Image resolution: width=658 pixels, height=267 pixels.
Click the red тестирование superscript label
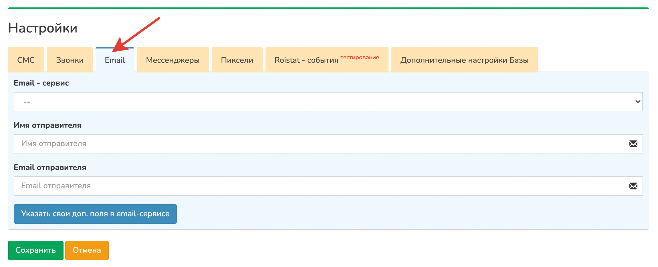[360, 57]
